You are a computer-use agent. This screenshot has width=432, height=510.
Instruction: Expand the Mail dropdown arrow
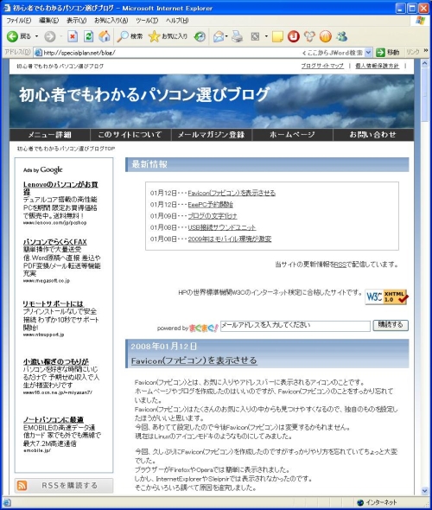point(226,36)
